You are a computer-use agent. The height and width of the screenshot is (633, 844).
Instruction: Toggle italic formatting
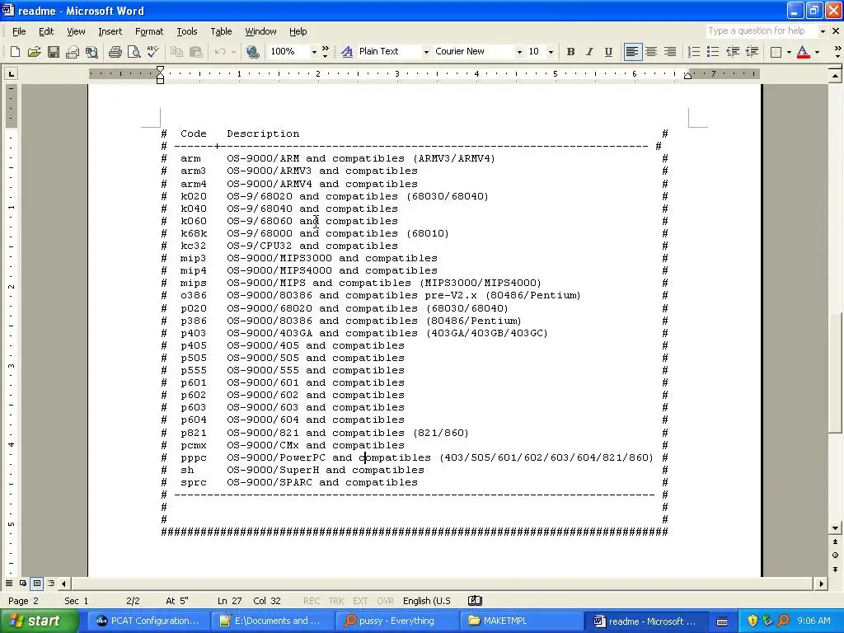[589, 52]
